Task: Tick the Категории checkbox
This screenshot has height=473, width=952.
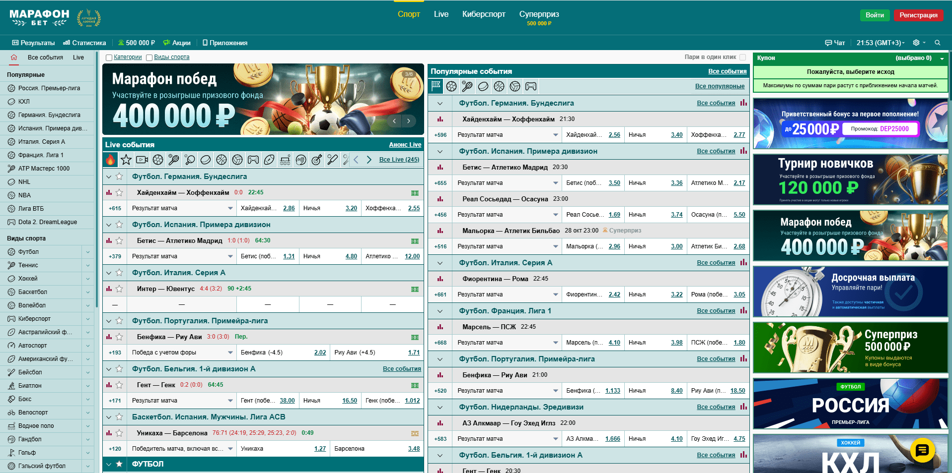Action: pos(109,58)
